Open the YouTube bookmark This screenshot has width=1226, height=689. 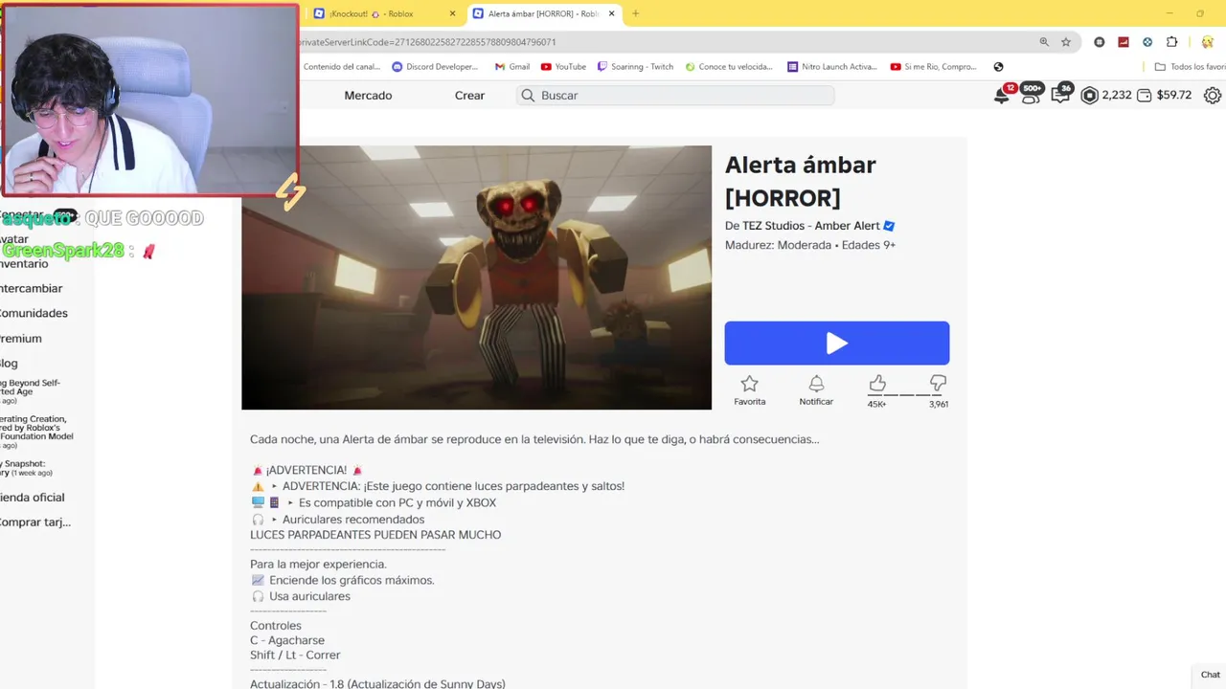click(563, 67)
